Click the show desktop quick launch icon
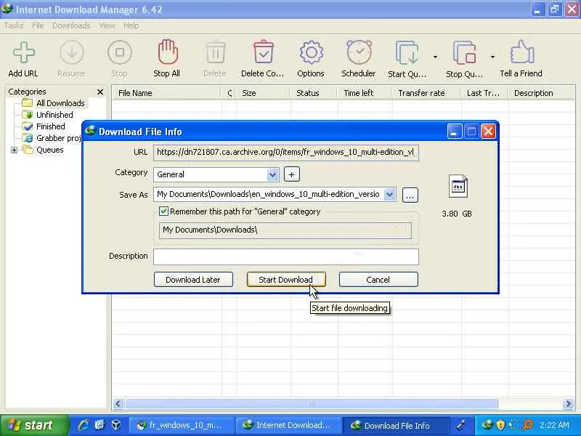The width and height of the screenshot is (581, 436). click(x=99, y=425)
